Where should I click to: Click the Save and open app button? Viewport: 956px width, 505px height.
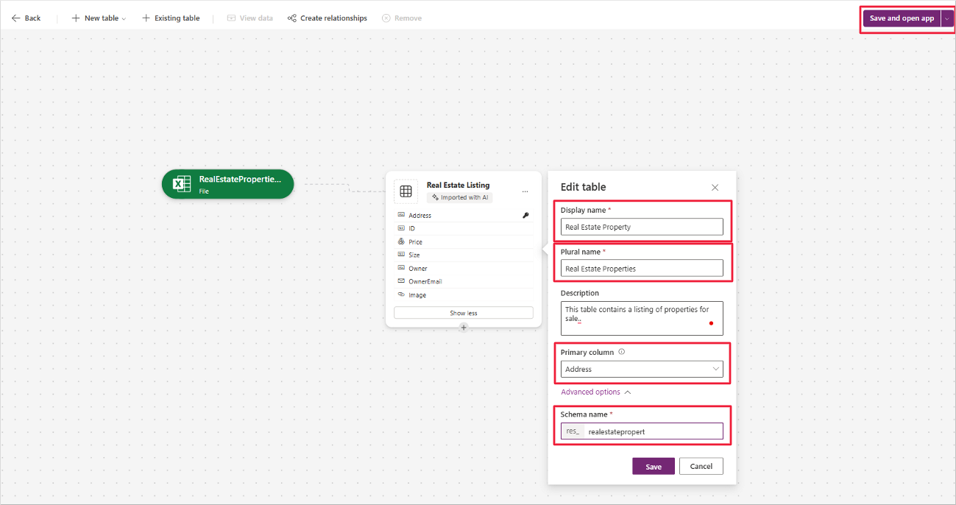click(901, 18)
